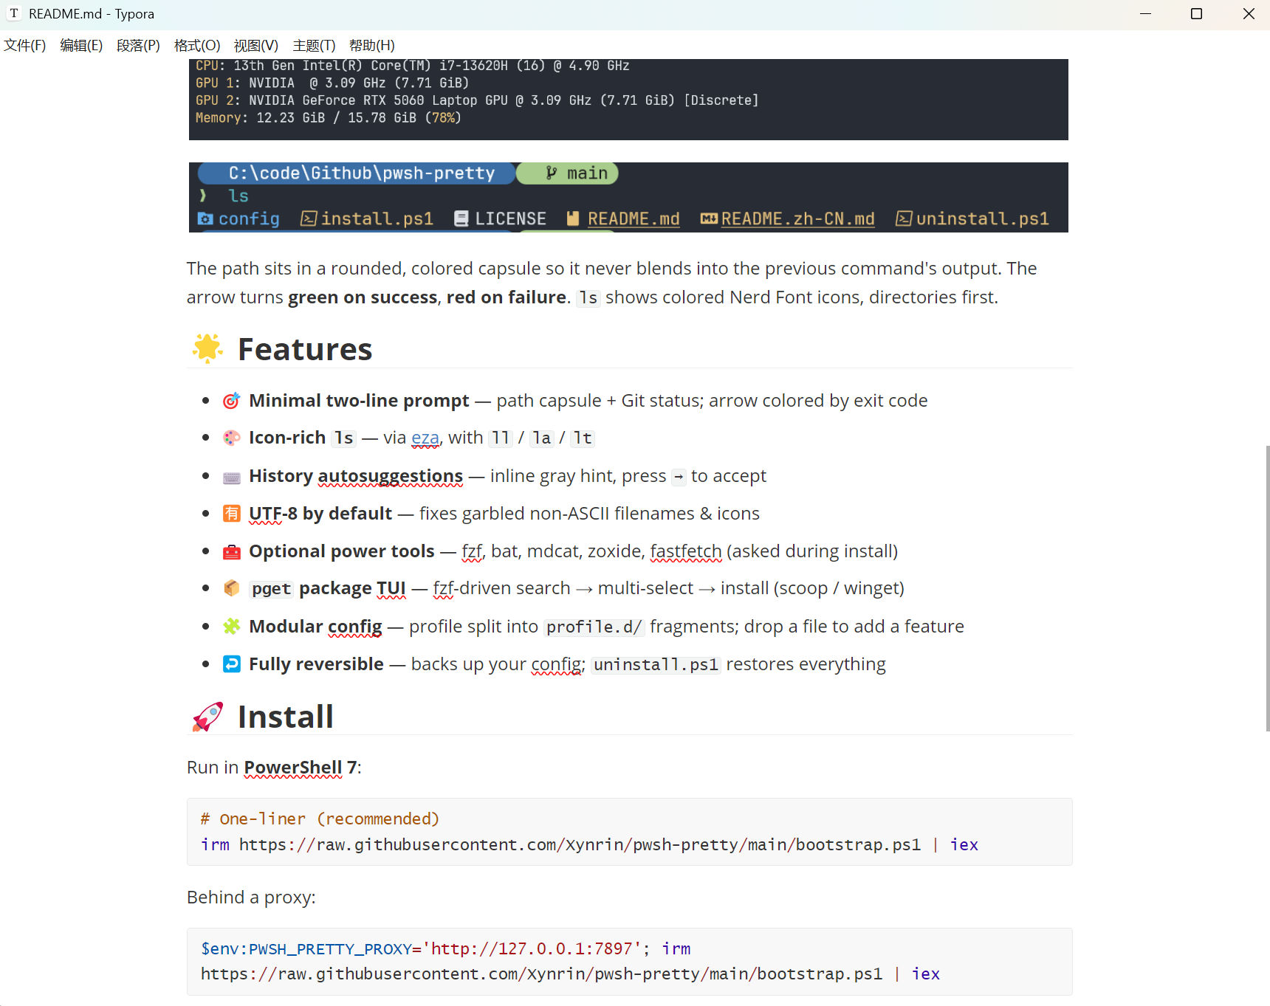Viewport: 1270px width, 1006px height.
Task: Follow the eza hyperlink
Action: pos(425,438)
